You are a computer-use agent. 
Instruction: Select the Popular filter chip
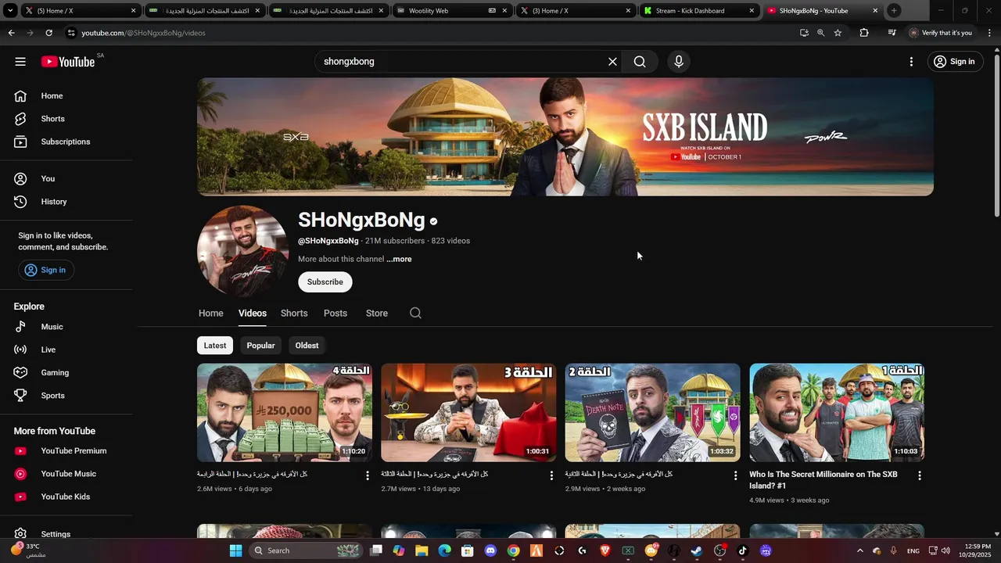tap(260, 346)
